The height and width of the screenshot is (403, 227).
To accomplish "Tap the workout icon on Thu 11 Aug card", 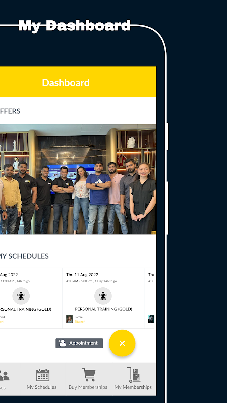I will [103, 296].
